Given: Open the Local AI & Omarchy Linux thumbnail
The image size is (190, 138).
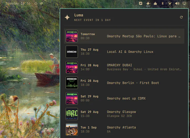Looking at the screenshot, I should [72, 52].
